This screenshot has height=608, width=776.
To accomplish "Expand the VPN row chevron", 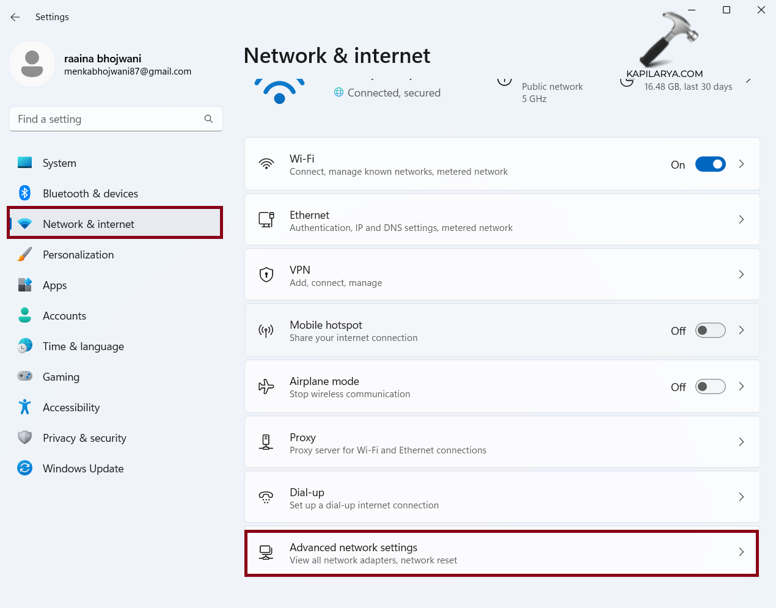I will coord(741,274).
